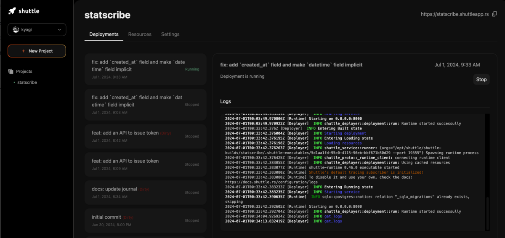Switch to the Deployments tab
Viewport: 505px width, 238px height.
[x=104, y=34]
